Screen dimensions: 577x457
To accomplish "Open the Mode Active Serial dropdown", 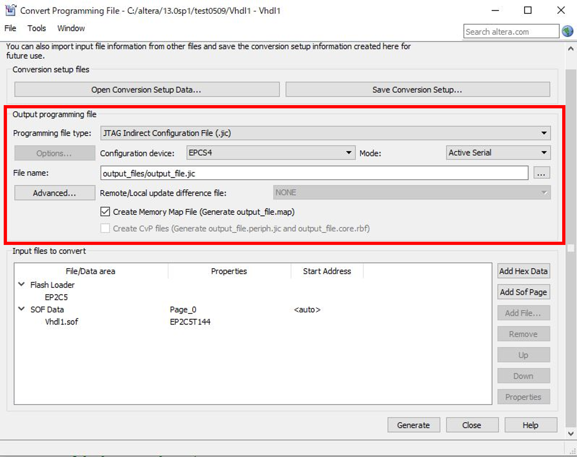I will (498, 153).
